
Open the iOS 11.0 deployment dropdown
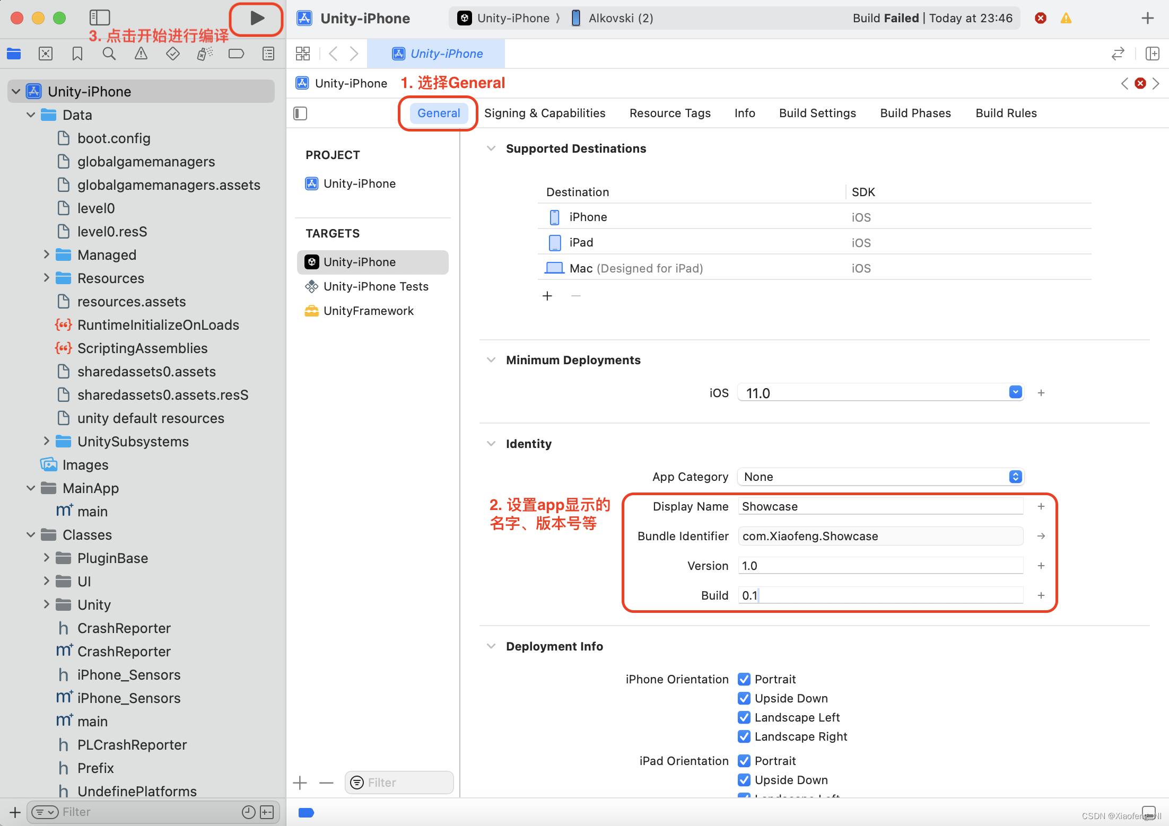click(x=1015, y=392)
